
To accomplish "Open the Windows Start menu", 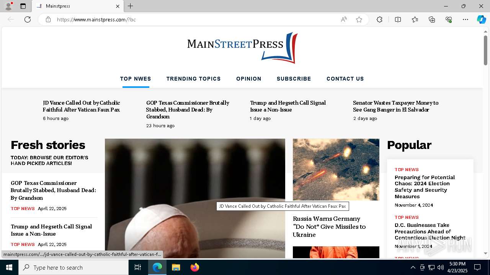I will pyautogui.click(x=9, y=267).
